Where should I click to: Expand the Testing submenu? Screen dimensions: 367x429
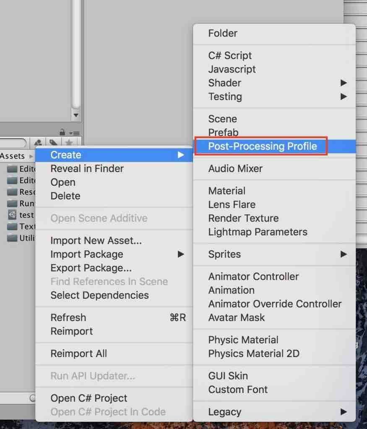[x=274, y=97]
